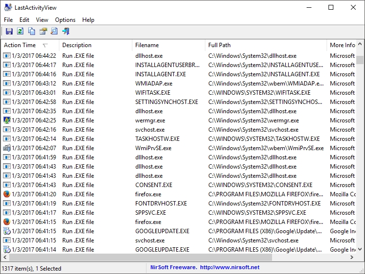Click the row icon for TASKHOSTW.EXE
This screenshot has width=365, height=274.
(7, 139)
